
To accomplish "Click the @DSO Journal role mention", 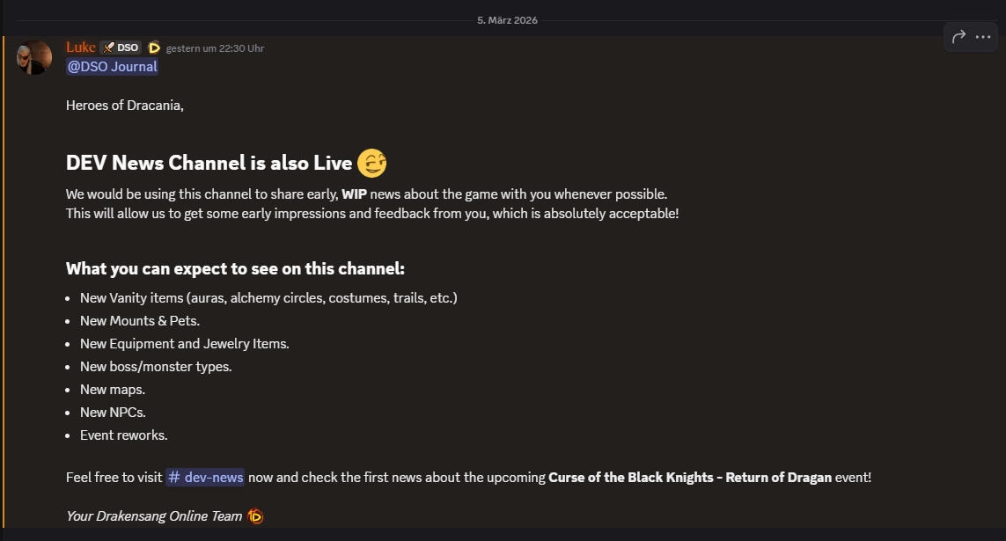I will point(112,67).
